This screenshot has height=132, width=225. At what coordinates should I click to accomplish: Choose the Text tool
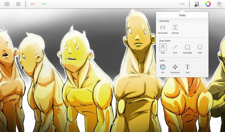coord(188,69)
